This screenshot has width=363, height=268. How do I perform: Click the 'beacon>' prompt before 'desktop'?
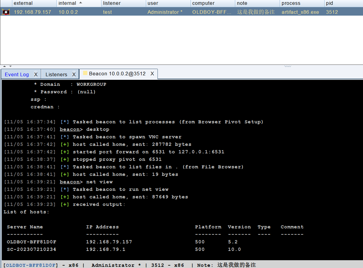[x=71, y=129]
